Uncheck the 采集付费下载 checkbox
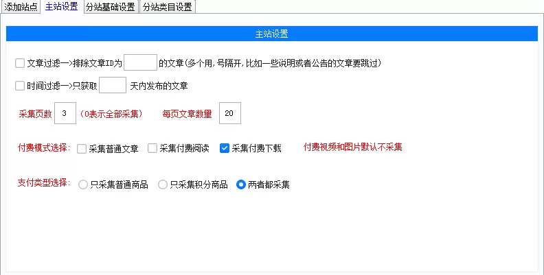This screenshot has height=275, width=544. coord(225,149)
